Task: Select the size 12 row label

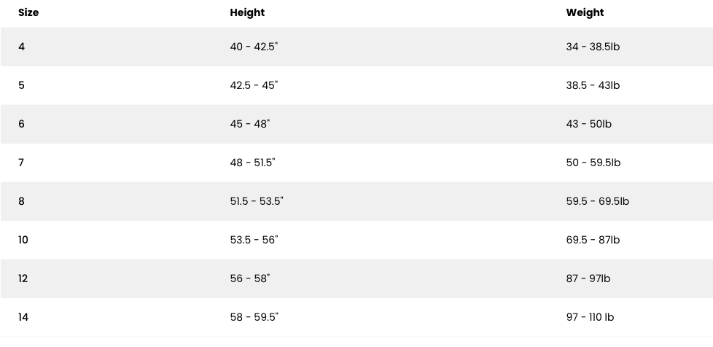Action: click(23, 278)
